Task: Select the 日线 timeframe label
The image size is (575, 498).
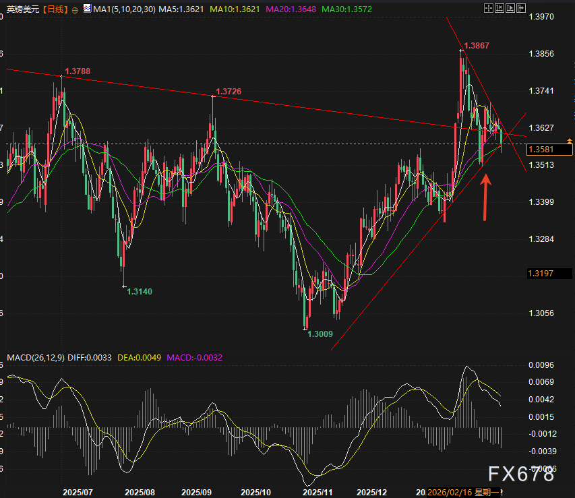Action: pyautogui.click(x=55, y=10)
